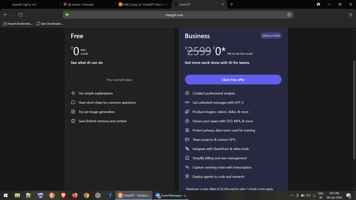Image resolution: width=356 pixels, height=200 pixels.
Task: Open the taskbar clock showing 9:07 PM
Action: tap(334, 195)
